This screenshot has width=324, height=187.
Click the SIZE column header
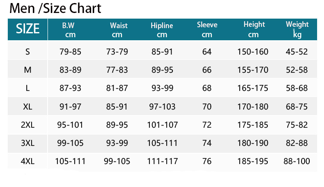click(28, 29)
